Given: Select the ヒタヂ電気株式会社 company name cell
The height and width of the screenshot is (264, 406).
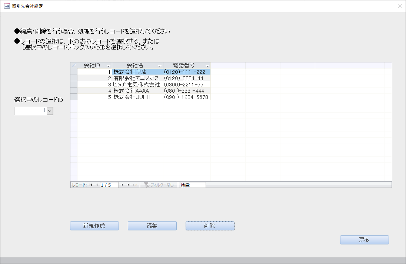Looking at the screenshot, I should (x=137, y=85).
